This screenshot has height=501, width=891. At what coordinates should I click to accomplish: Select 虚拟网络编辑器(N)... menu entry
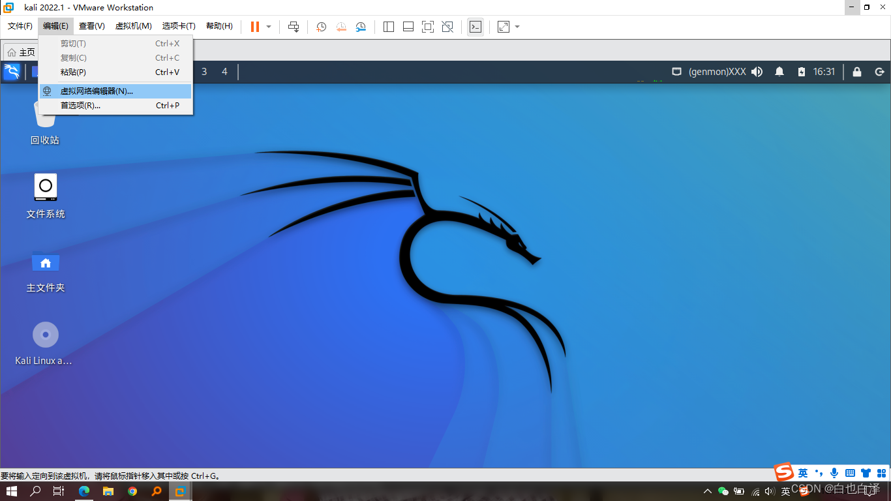[115, 91]
